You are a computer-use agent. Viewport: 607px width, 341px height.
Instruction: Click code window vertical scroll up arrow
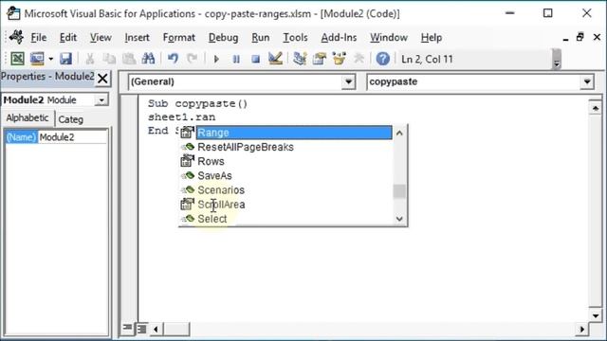pos(596,108)
